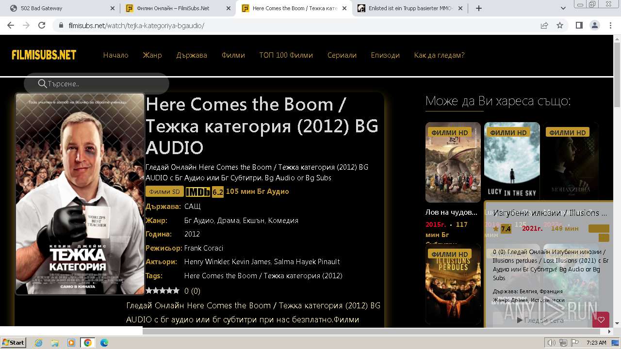The height and width of the screenshot is (349, 621).
Task: Expand the tab search chevron
Action: pyautogui.click(x=563, y=8)
